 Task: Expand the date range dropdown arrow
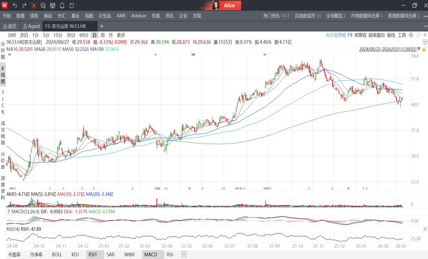pyautogui.click(x=420, y=49)
